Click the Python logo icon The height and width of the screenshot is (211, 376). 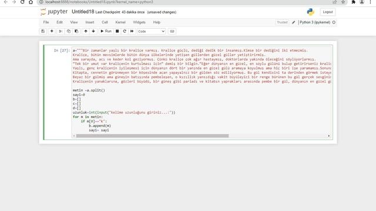[311, 12]
